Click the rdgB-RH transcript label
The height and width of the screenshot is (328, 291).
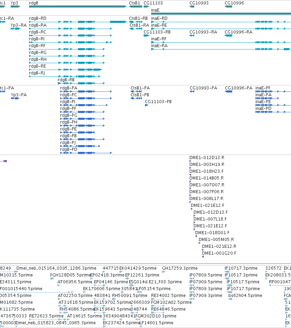click(x=38, y=59)
